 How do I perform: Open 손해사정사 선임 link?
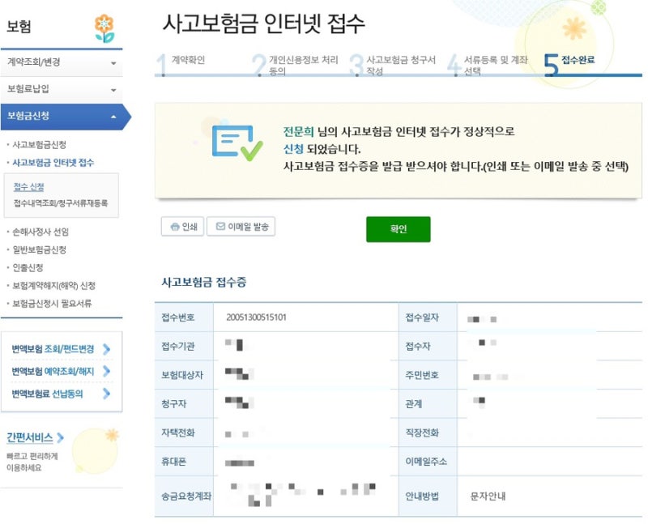[40, 232]
